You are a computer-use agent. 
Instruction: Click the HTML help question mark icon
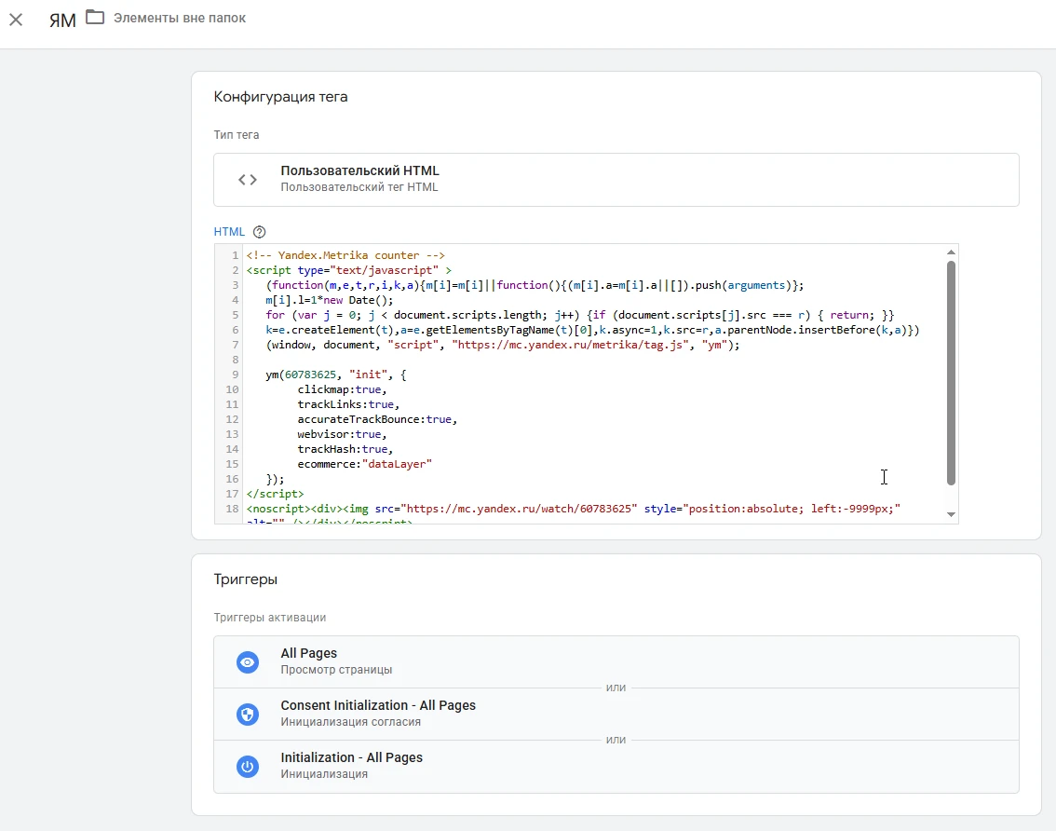259,232
